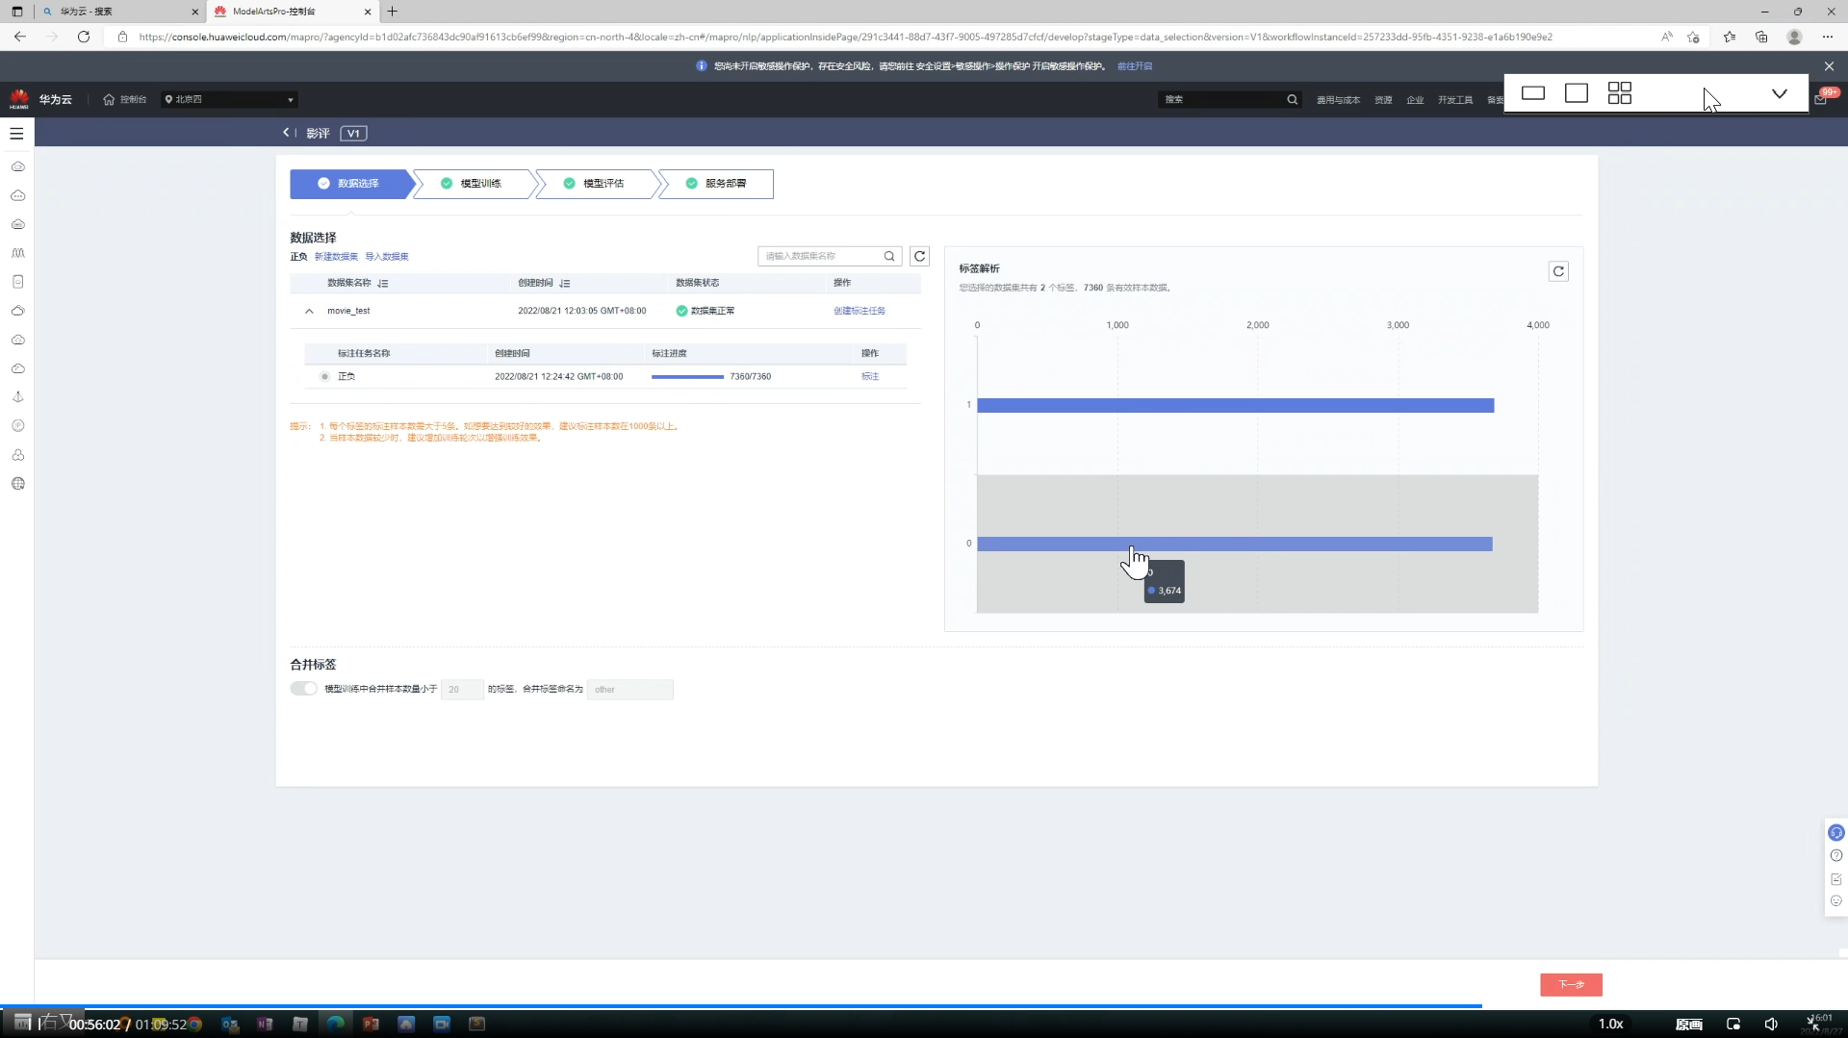Open the 北京四 region dropdown

tap(229, 99)
